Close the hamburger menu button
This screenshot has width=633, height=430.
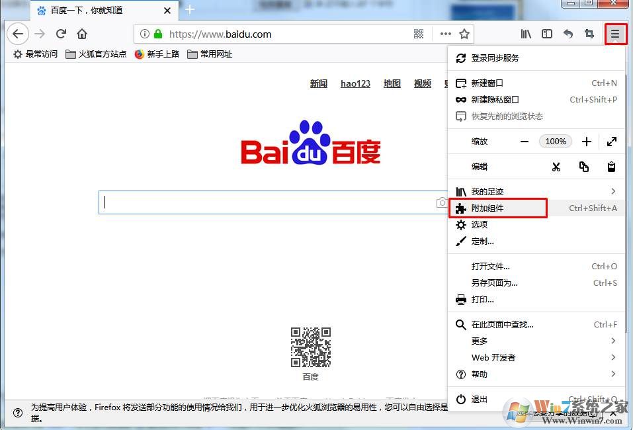(615, 34)
